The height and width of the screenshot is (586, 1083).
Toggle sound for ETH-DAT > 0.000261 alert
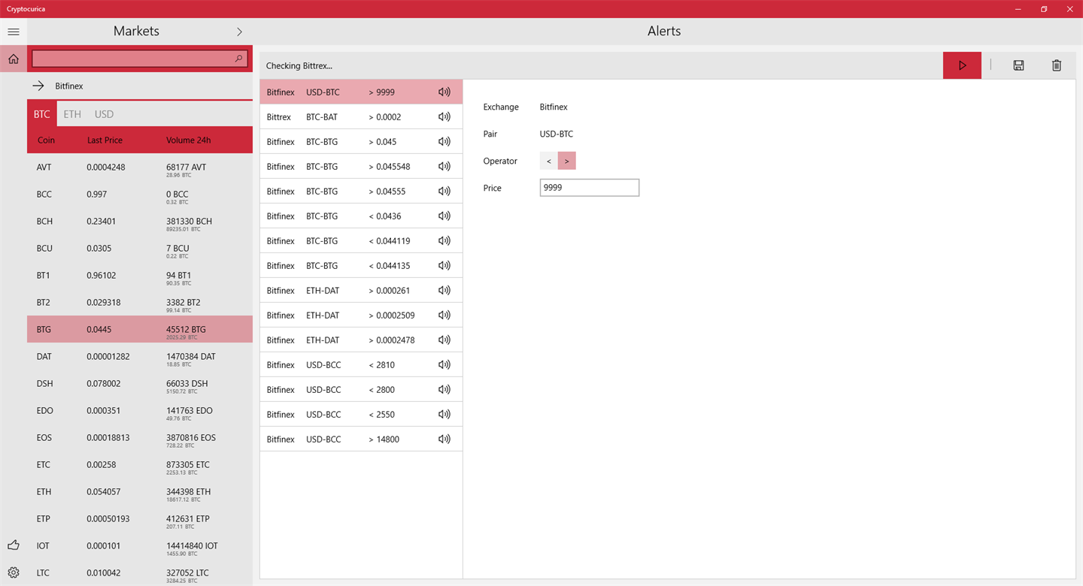[444, 290]
